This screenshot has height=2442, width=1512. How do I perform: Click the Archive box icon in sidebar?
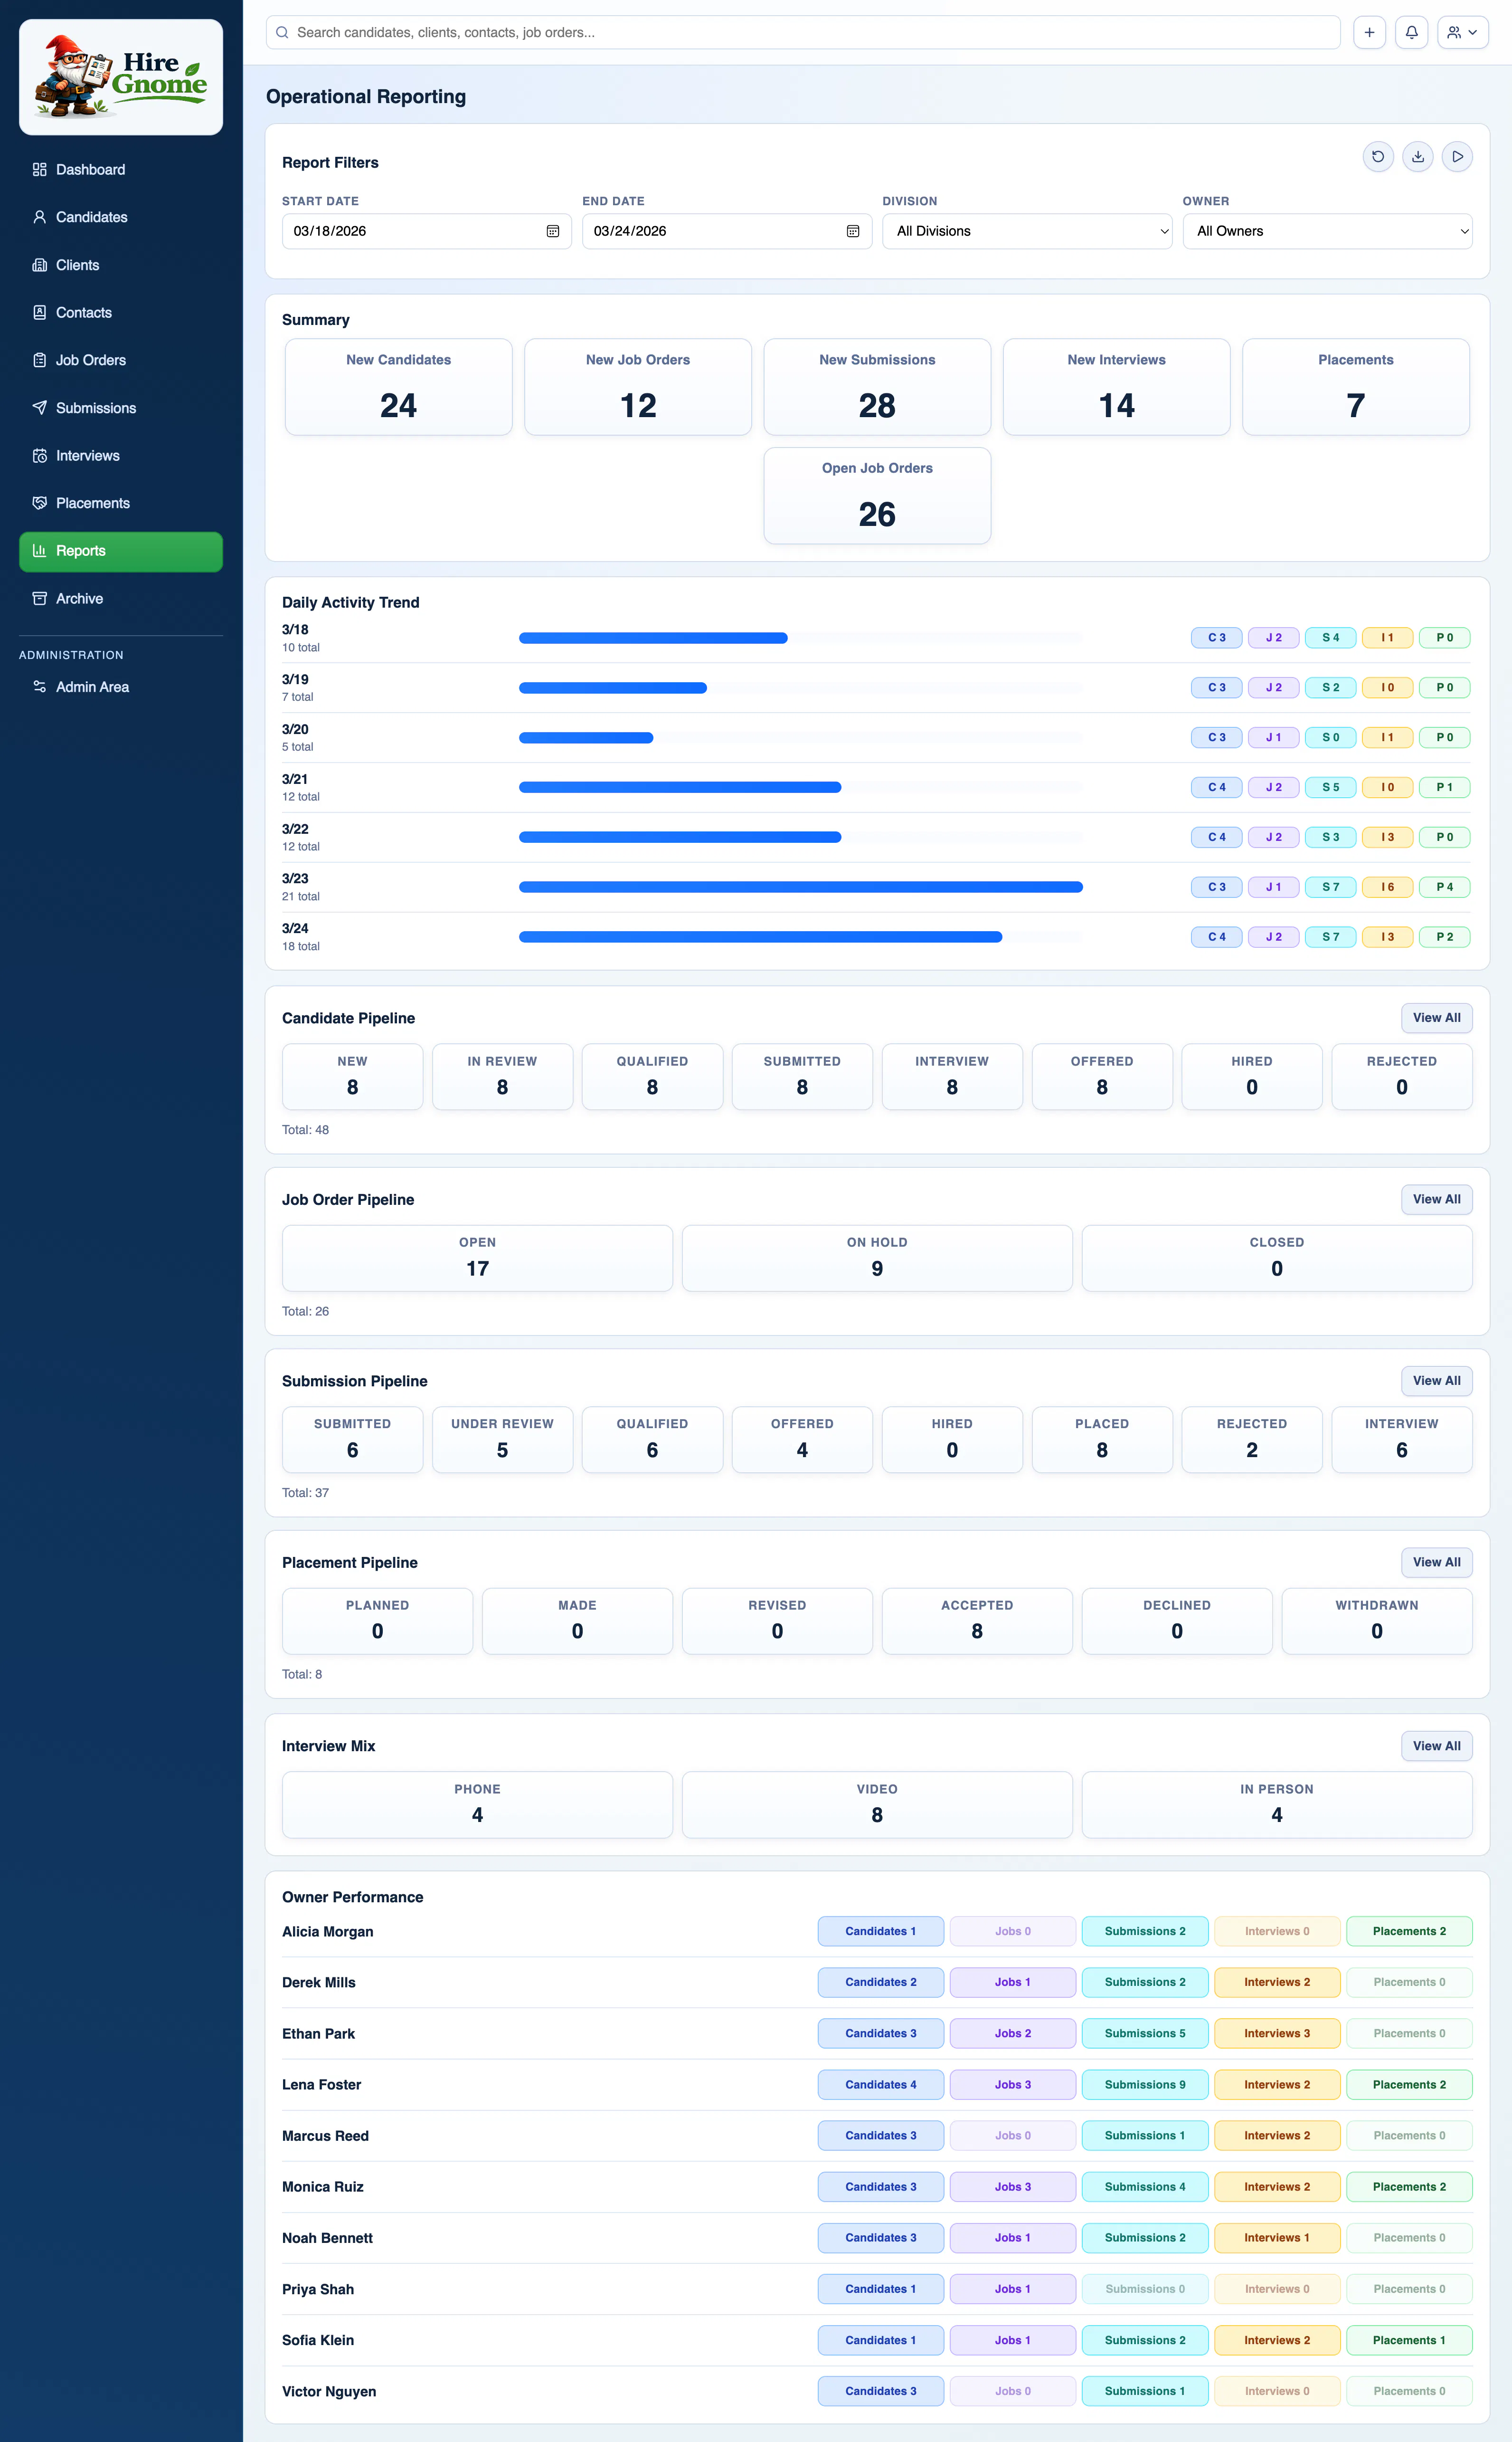click(40, 598)
